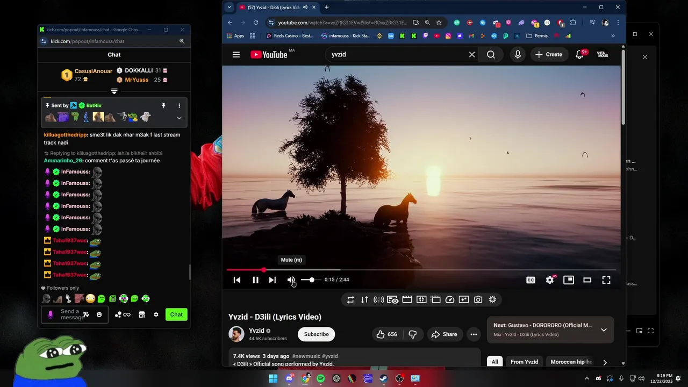Show more filter chips with right arrow
This screenshot has width=688, height=387.
[605, 362]
